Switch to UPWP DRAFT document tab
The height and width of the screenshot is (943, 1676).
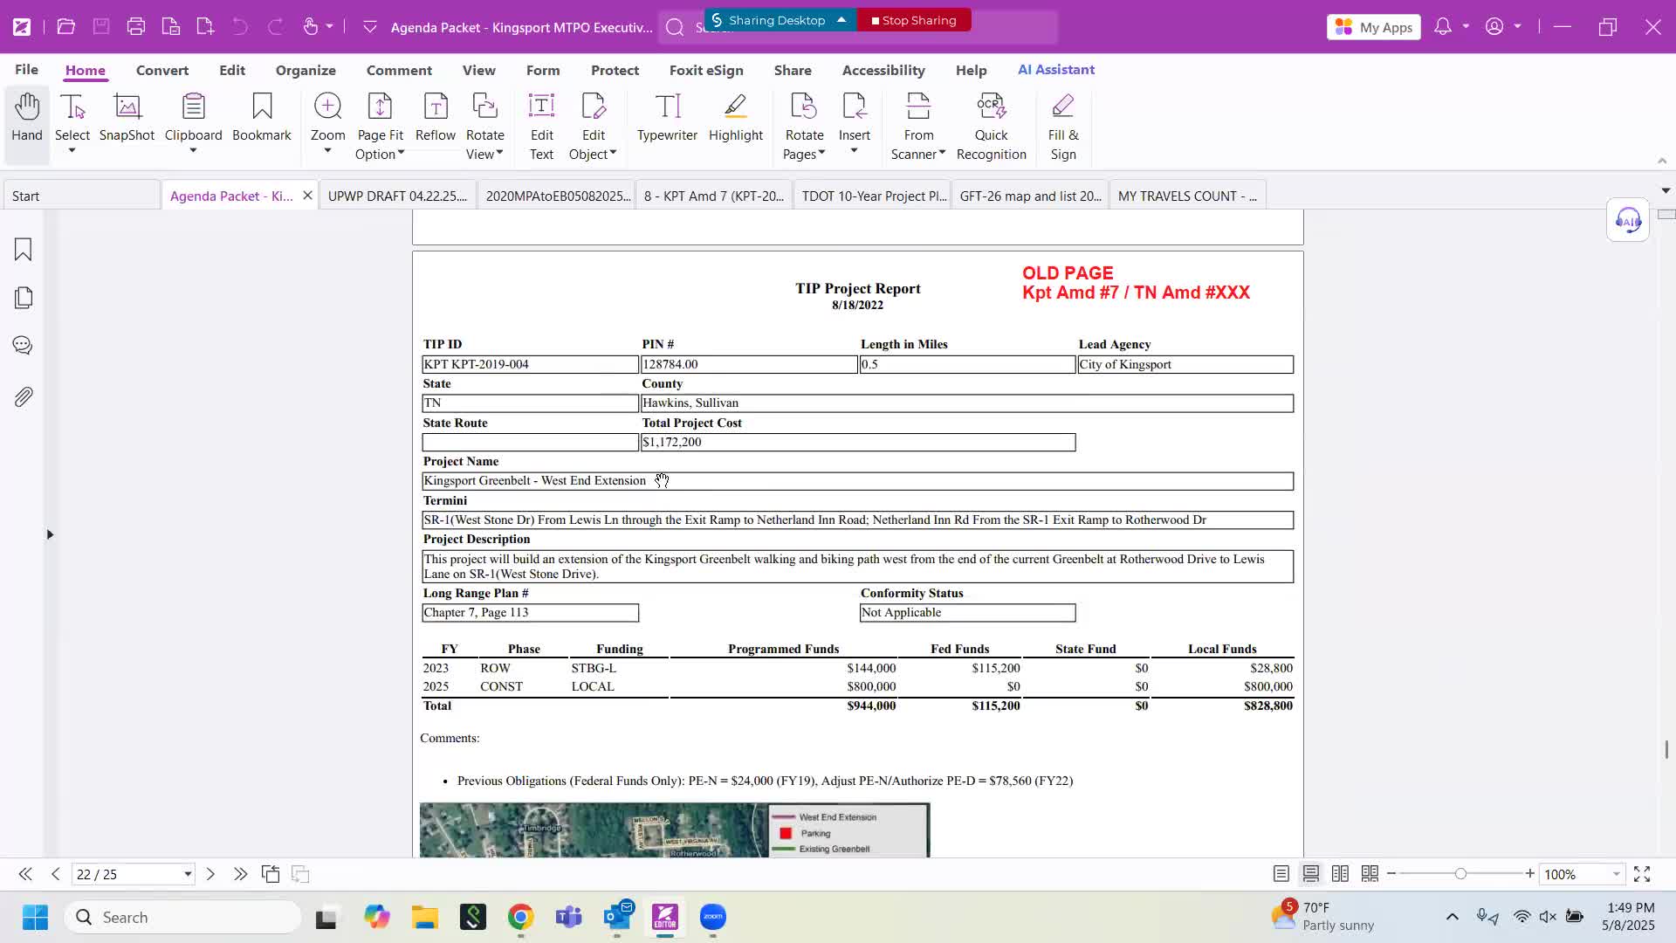397,196
